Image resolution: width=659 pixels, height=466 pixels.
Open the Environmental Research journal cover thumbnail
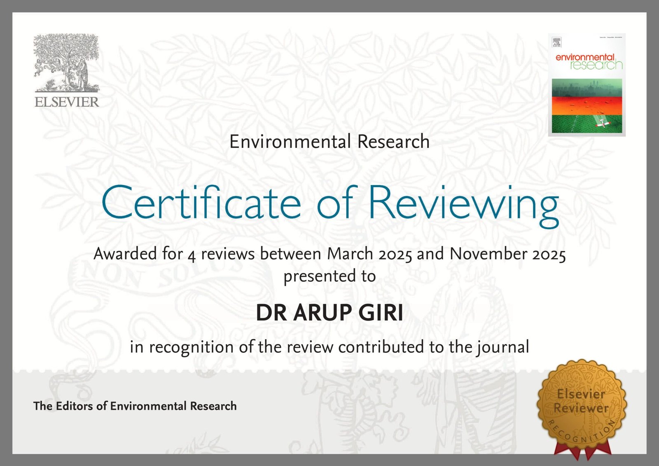(x=587, y=85)
